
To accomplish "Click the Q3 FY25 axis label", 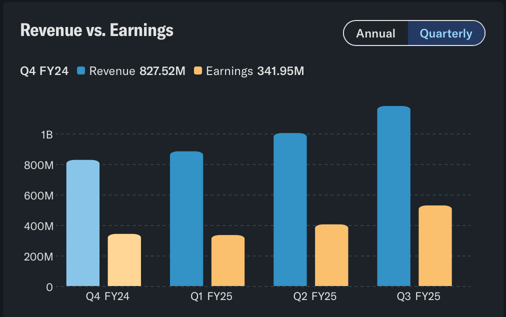I will [418, 296].
